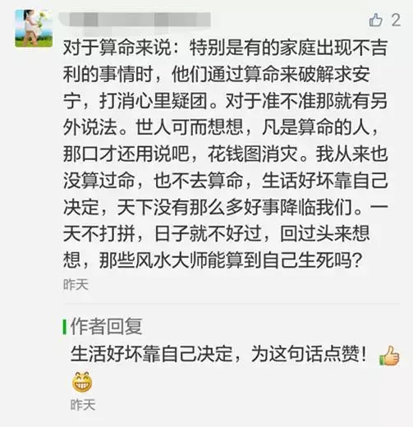Open the commenter's avatar picture
The height and width of the screenshot is (427, 413).
pyautogui.click(x=34, y=28)
